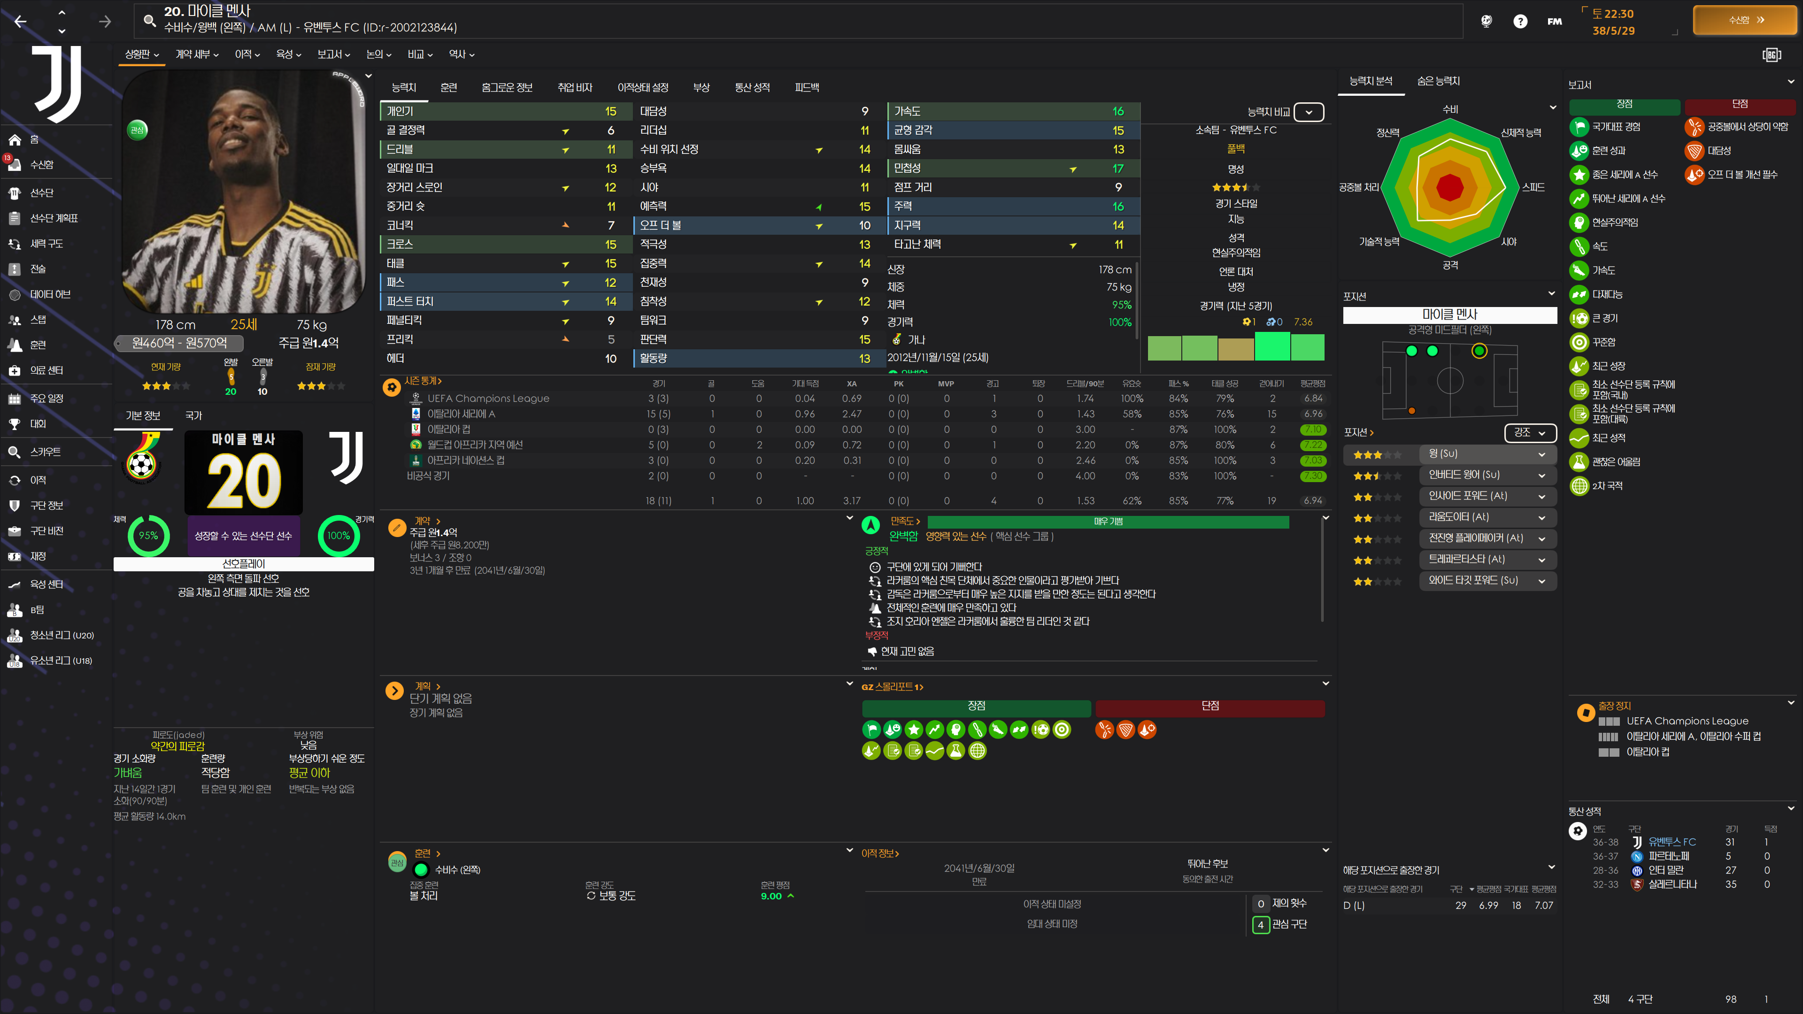The width and height of the screenshot is (1803, 1014).
Task: Switch to the 흥그로운 정보 tab
Action: 507,87
